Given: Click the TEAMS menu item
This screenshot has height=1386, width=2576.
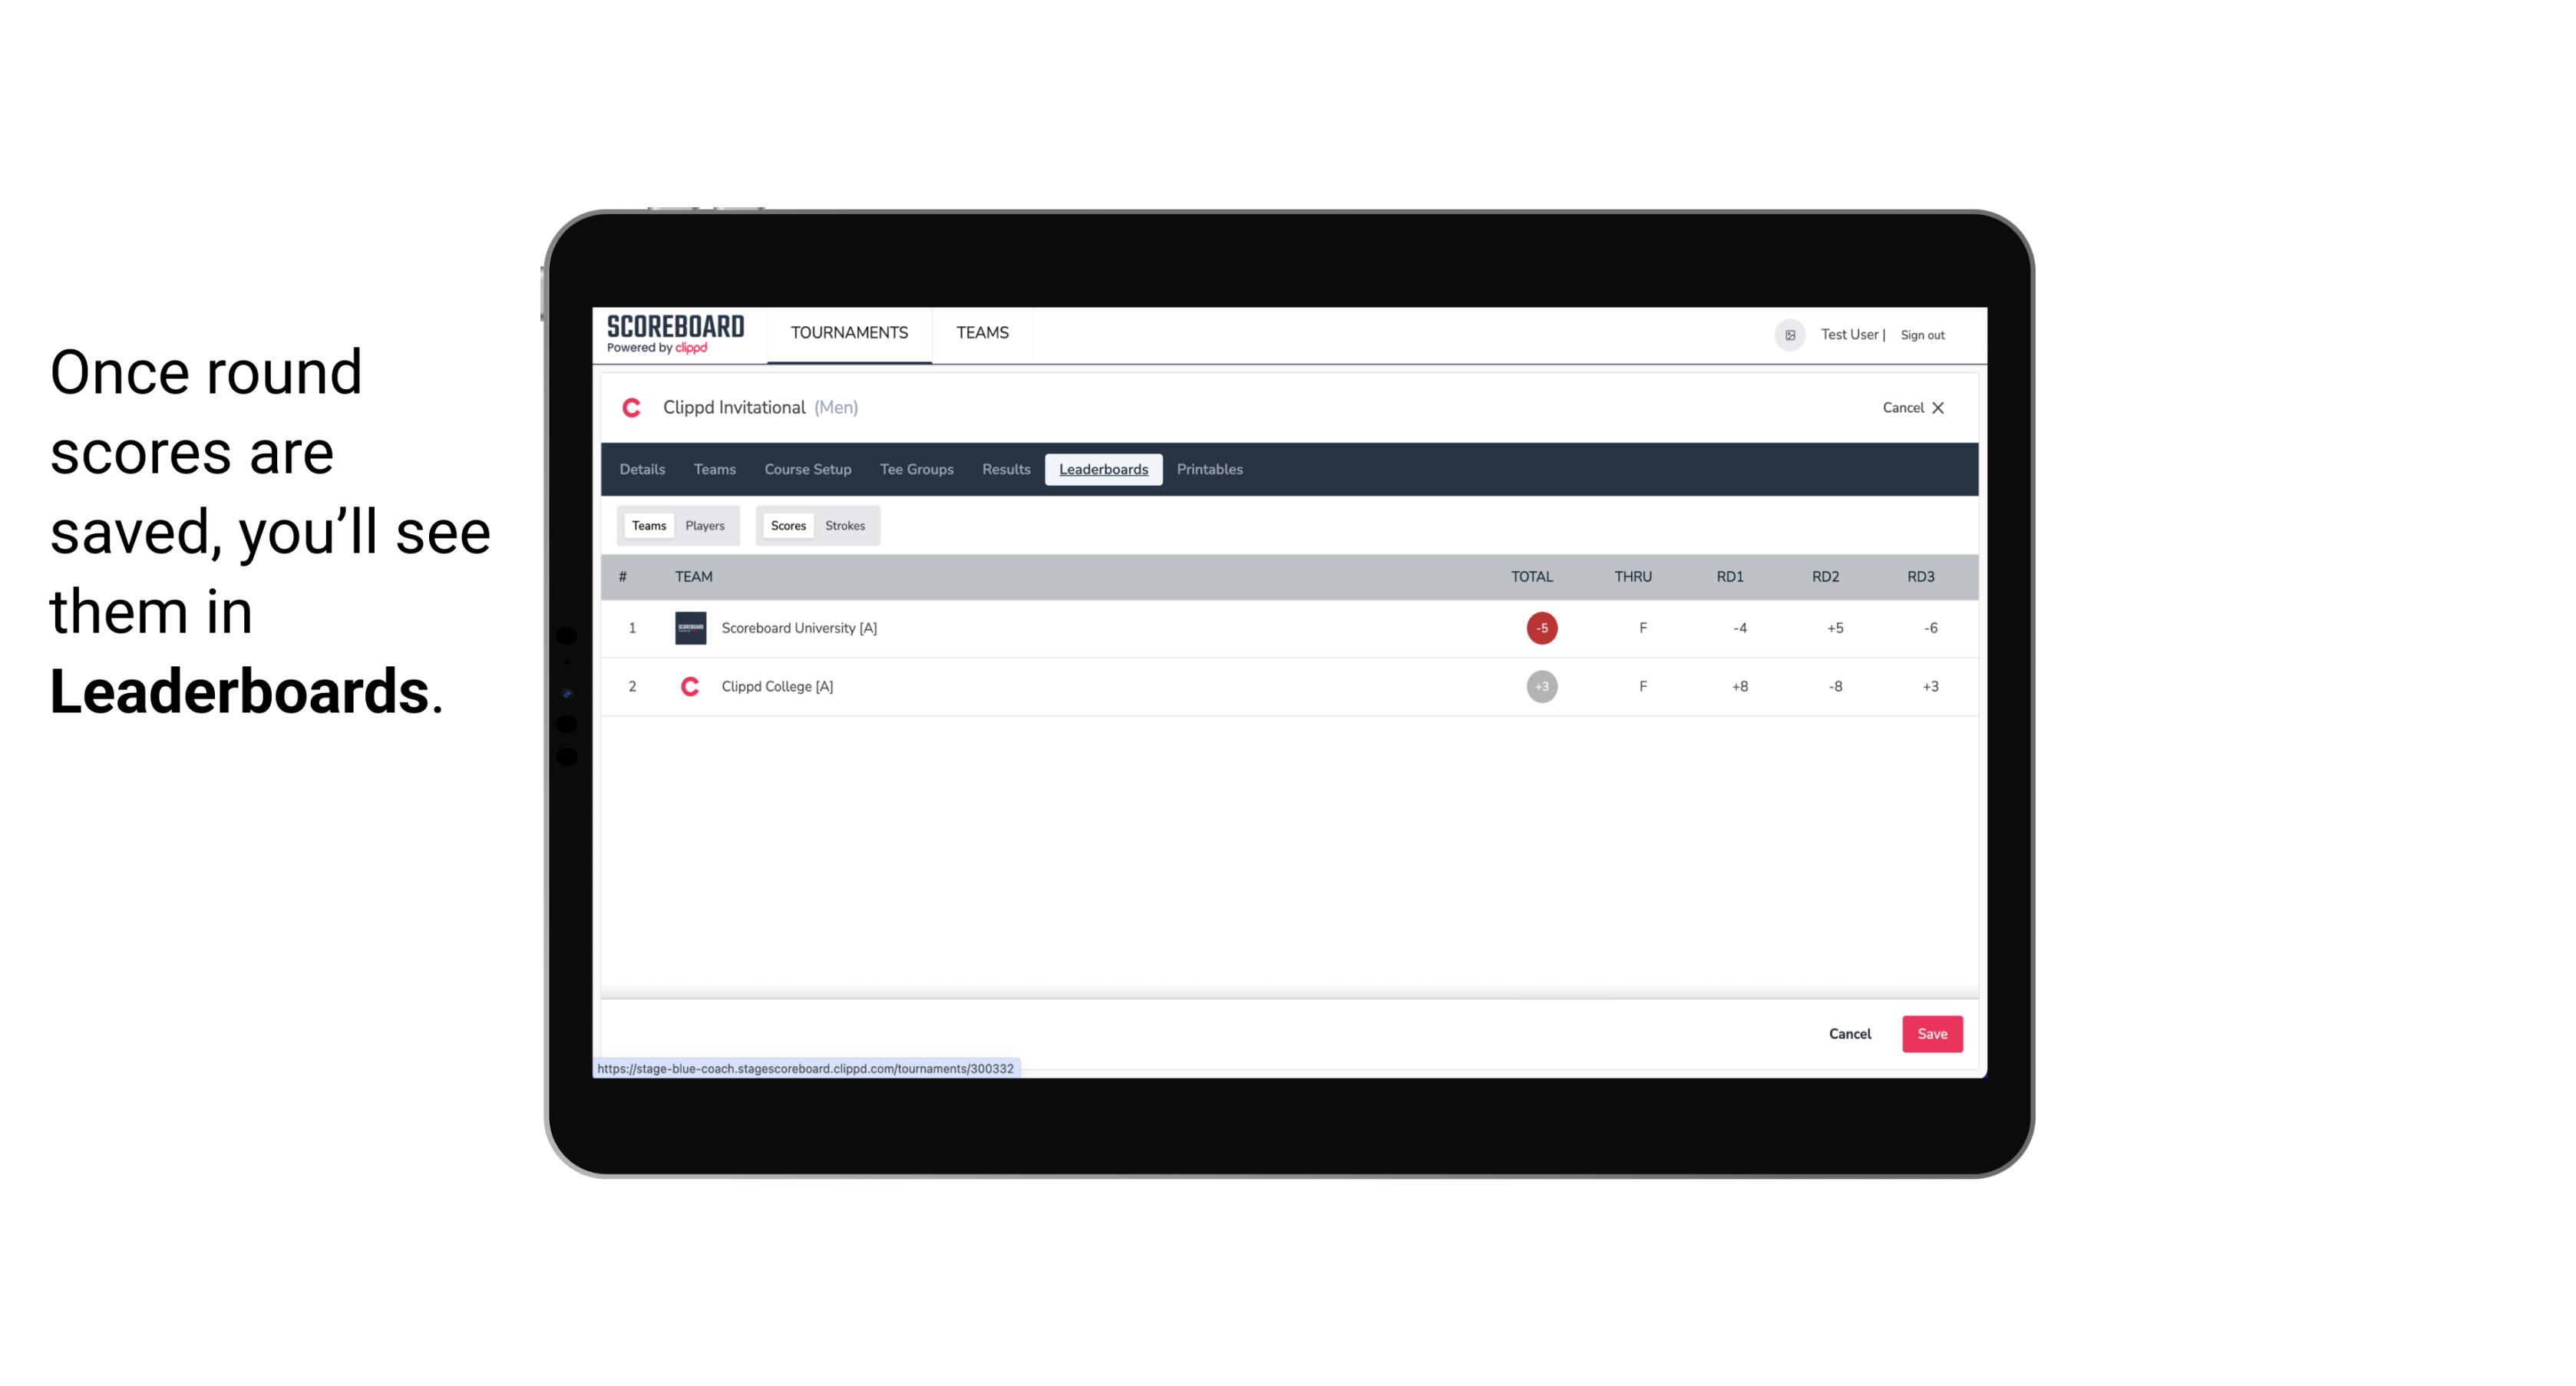Looking at the screenshot, I should (983, 333).
